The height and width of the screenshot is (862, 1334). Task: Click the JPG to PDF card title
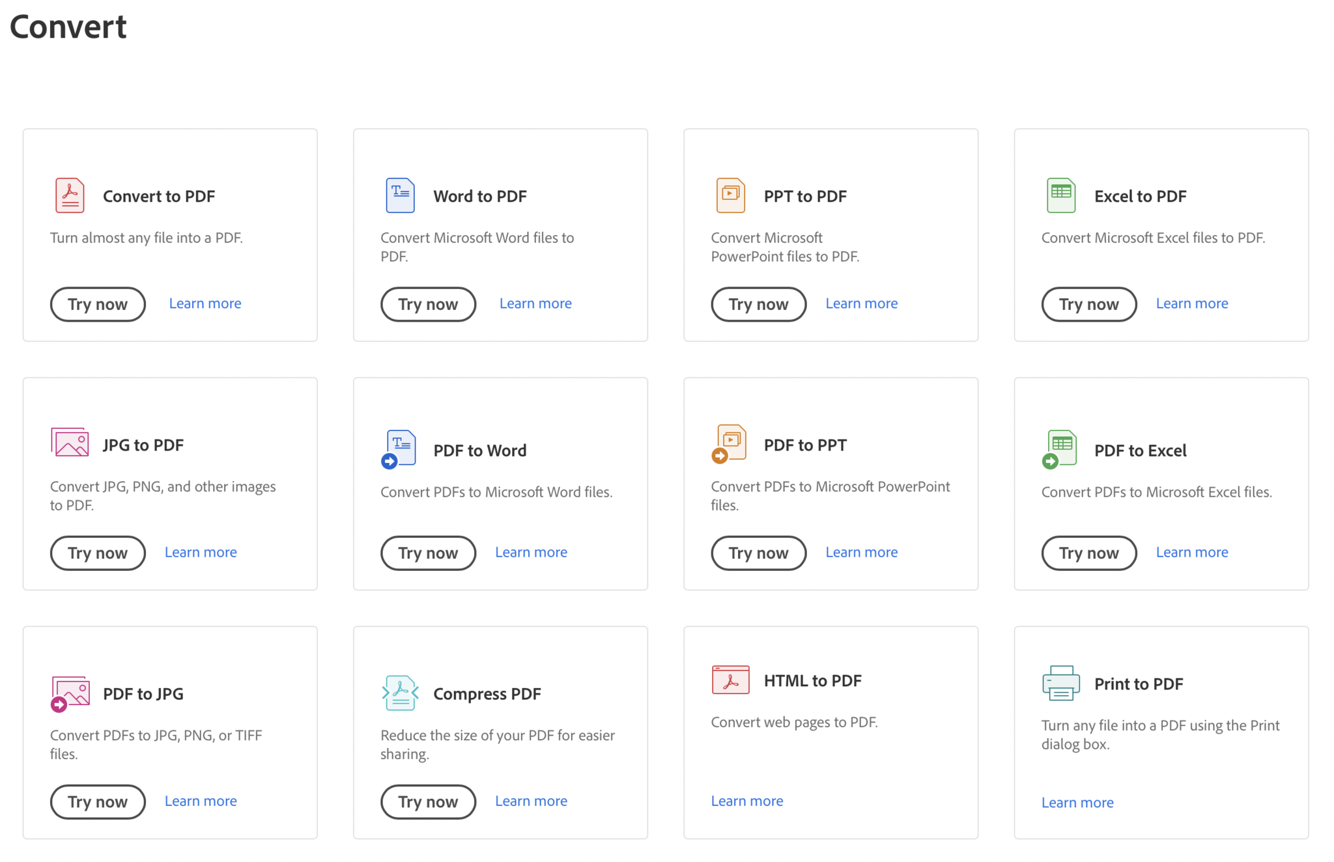tap(143, 445)
